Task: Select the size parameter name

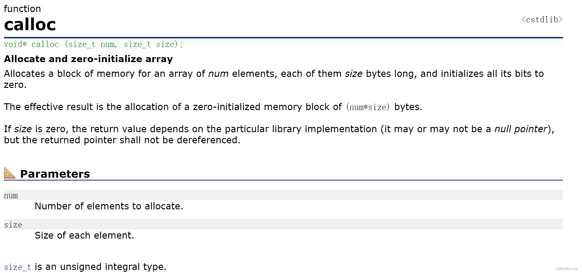Action: [13, 225]
